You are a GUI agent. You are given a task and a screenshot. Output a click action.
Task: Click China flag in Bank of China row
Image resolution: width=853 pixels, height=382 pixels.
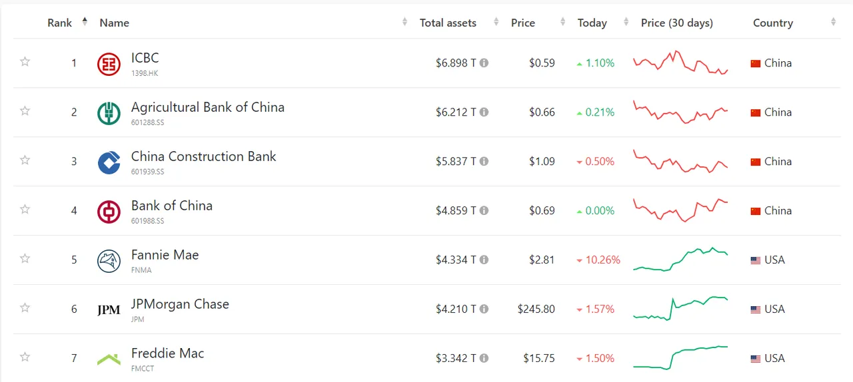(755, 212)
